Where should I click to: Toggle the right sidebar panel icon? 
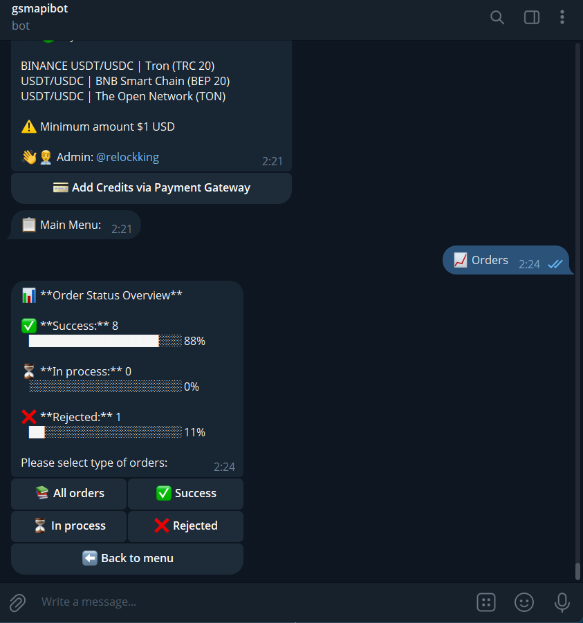(531, 17)
